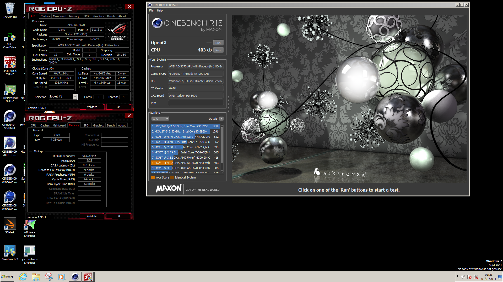503x282 pixels.
Task: Run the CPU benchmark test
Action: tap(218, 50)
